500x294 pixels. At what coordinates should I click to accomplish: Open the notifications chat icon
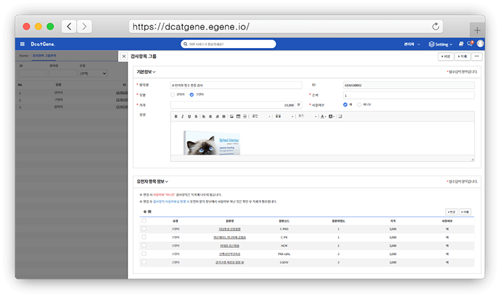(x=471, y=44)
